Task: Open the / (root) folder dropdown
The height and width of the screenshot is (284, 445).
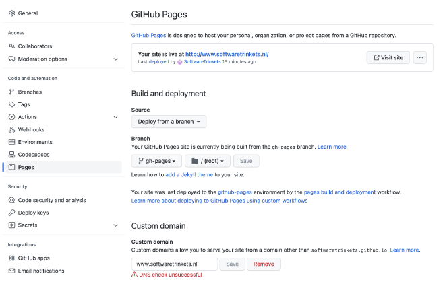Action: pos(208,161)
